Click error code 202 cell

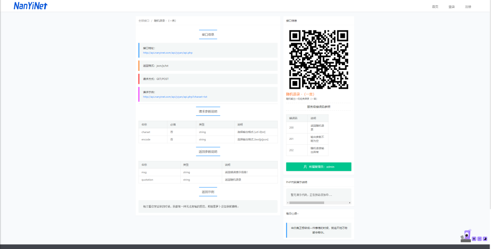(297, 150)
